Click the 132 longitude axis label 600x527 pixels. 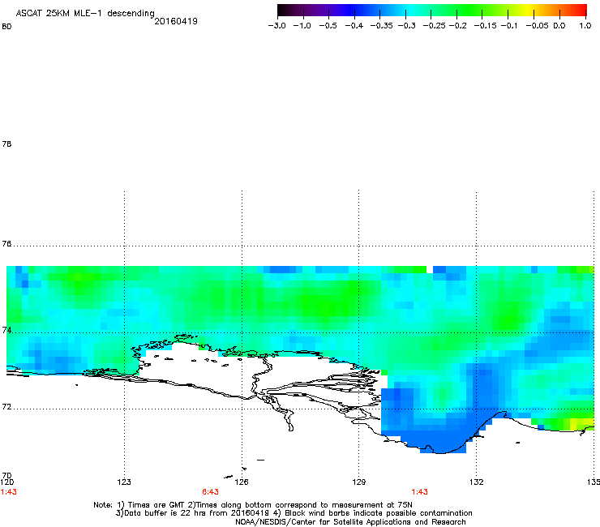[476, 482]
